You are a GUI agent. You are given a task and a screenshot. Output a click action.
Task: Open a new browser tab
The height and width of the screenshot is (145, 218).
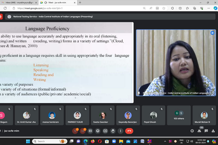pos(80,2)
